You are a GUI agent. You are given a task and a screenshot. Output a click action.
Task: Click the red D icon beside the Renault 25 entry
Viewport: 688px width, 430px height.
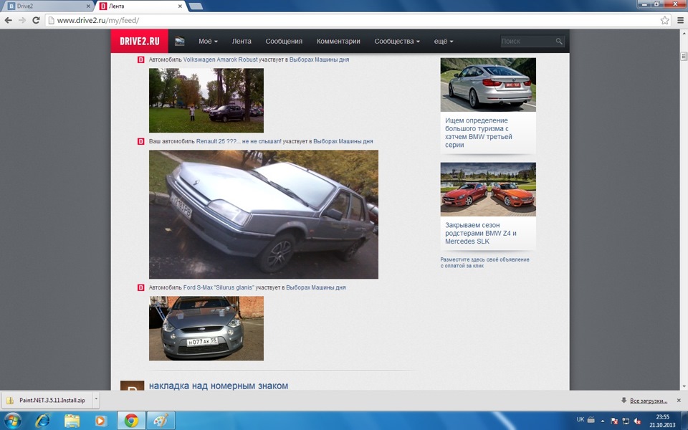click(141, 141)
